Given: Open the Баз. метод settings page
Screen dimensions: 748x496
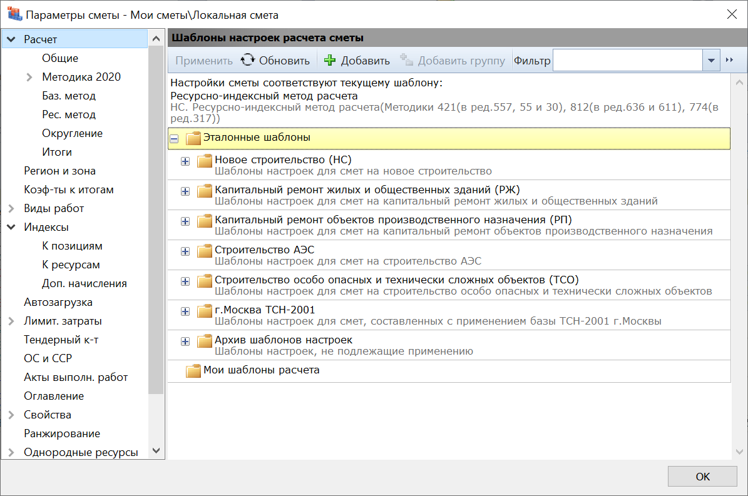Looking at the screenshot, I should 69,96.
